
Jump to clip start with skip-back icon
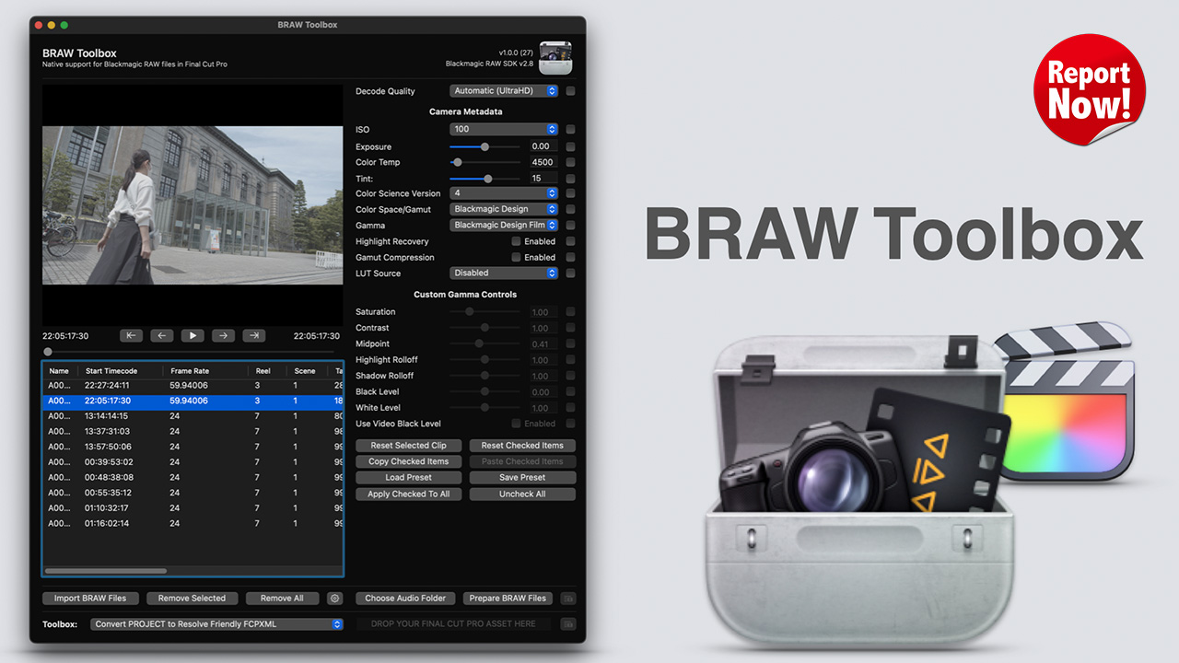[131, 335]
